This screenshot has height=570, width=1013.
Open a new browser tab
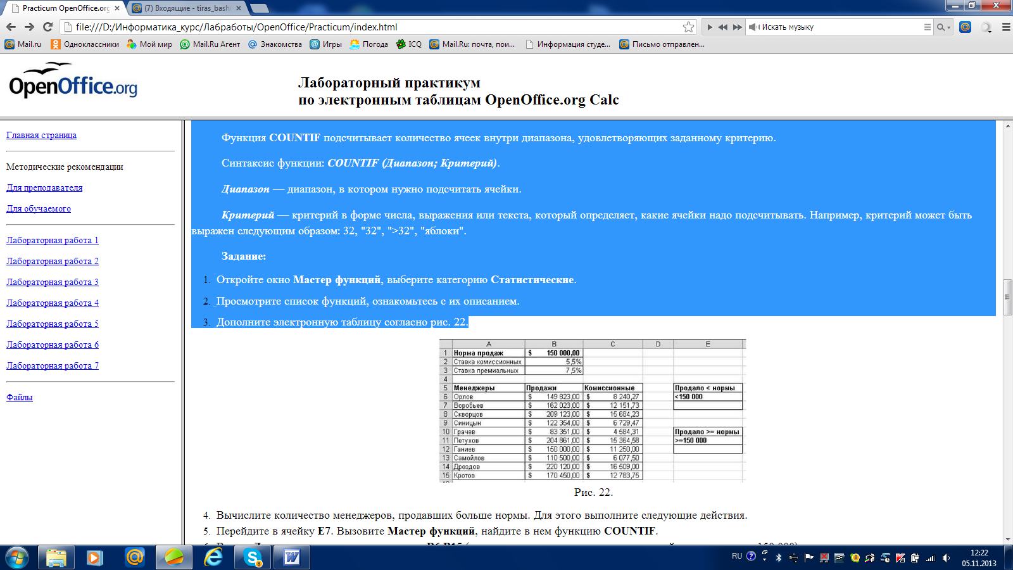260,8
